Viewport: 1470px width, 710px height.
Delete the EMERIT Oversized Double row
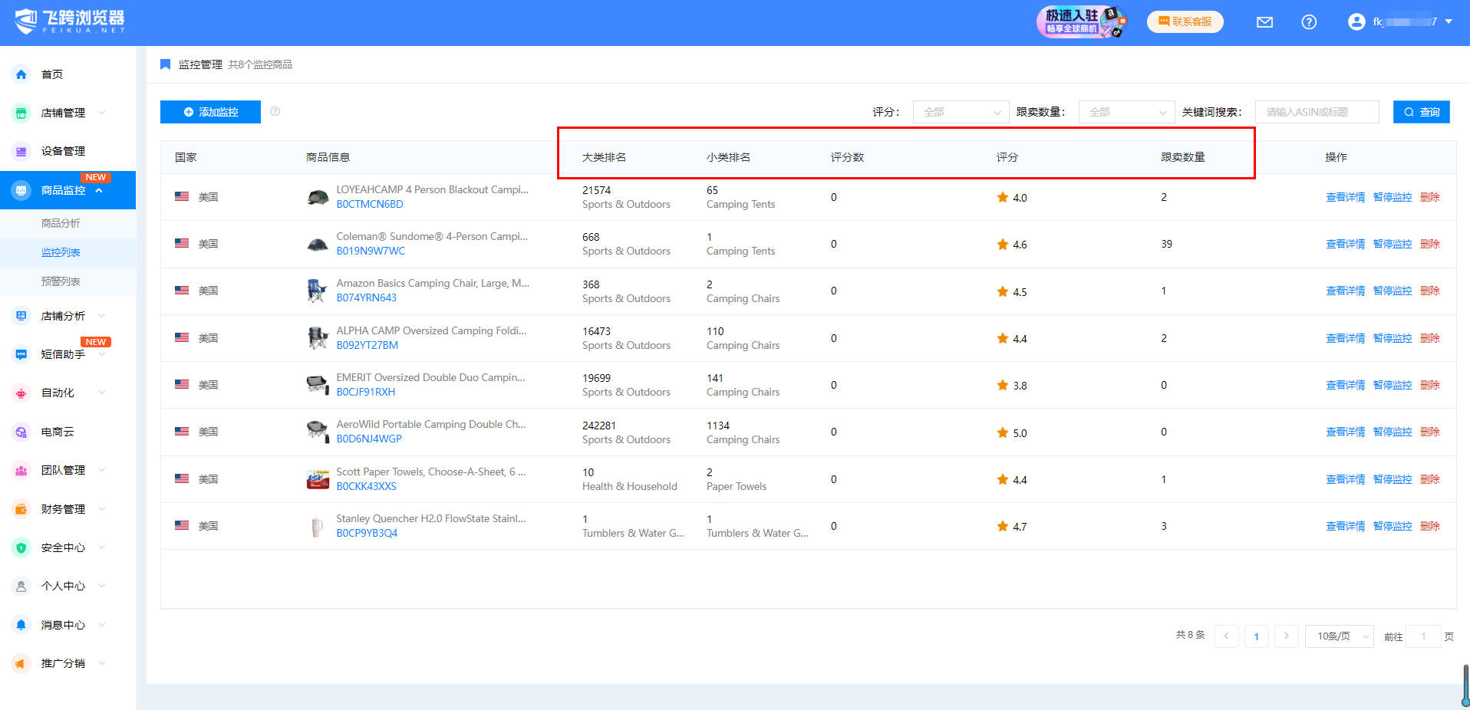coord(1429,385)
